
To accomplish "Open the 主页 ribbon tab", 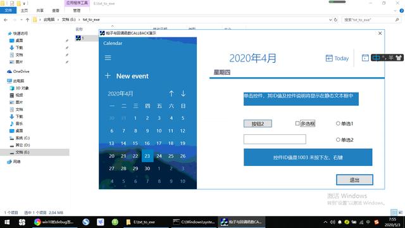I will tap(24, 11).
